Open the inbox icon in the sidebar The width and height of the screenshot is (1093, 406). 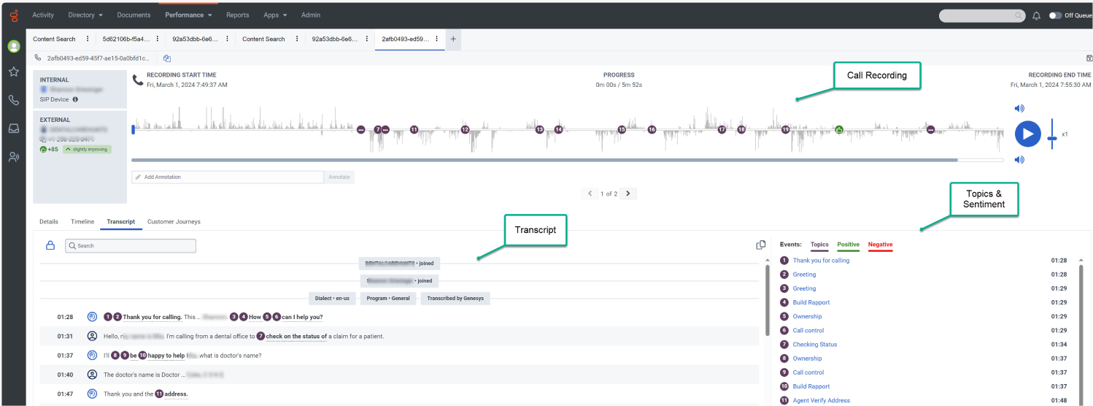(x=13, y=129)
